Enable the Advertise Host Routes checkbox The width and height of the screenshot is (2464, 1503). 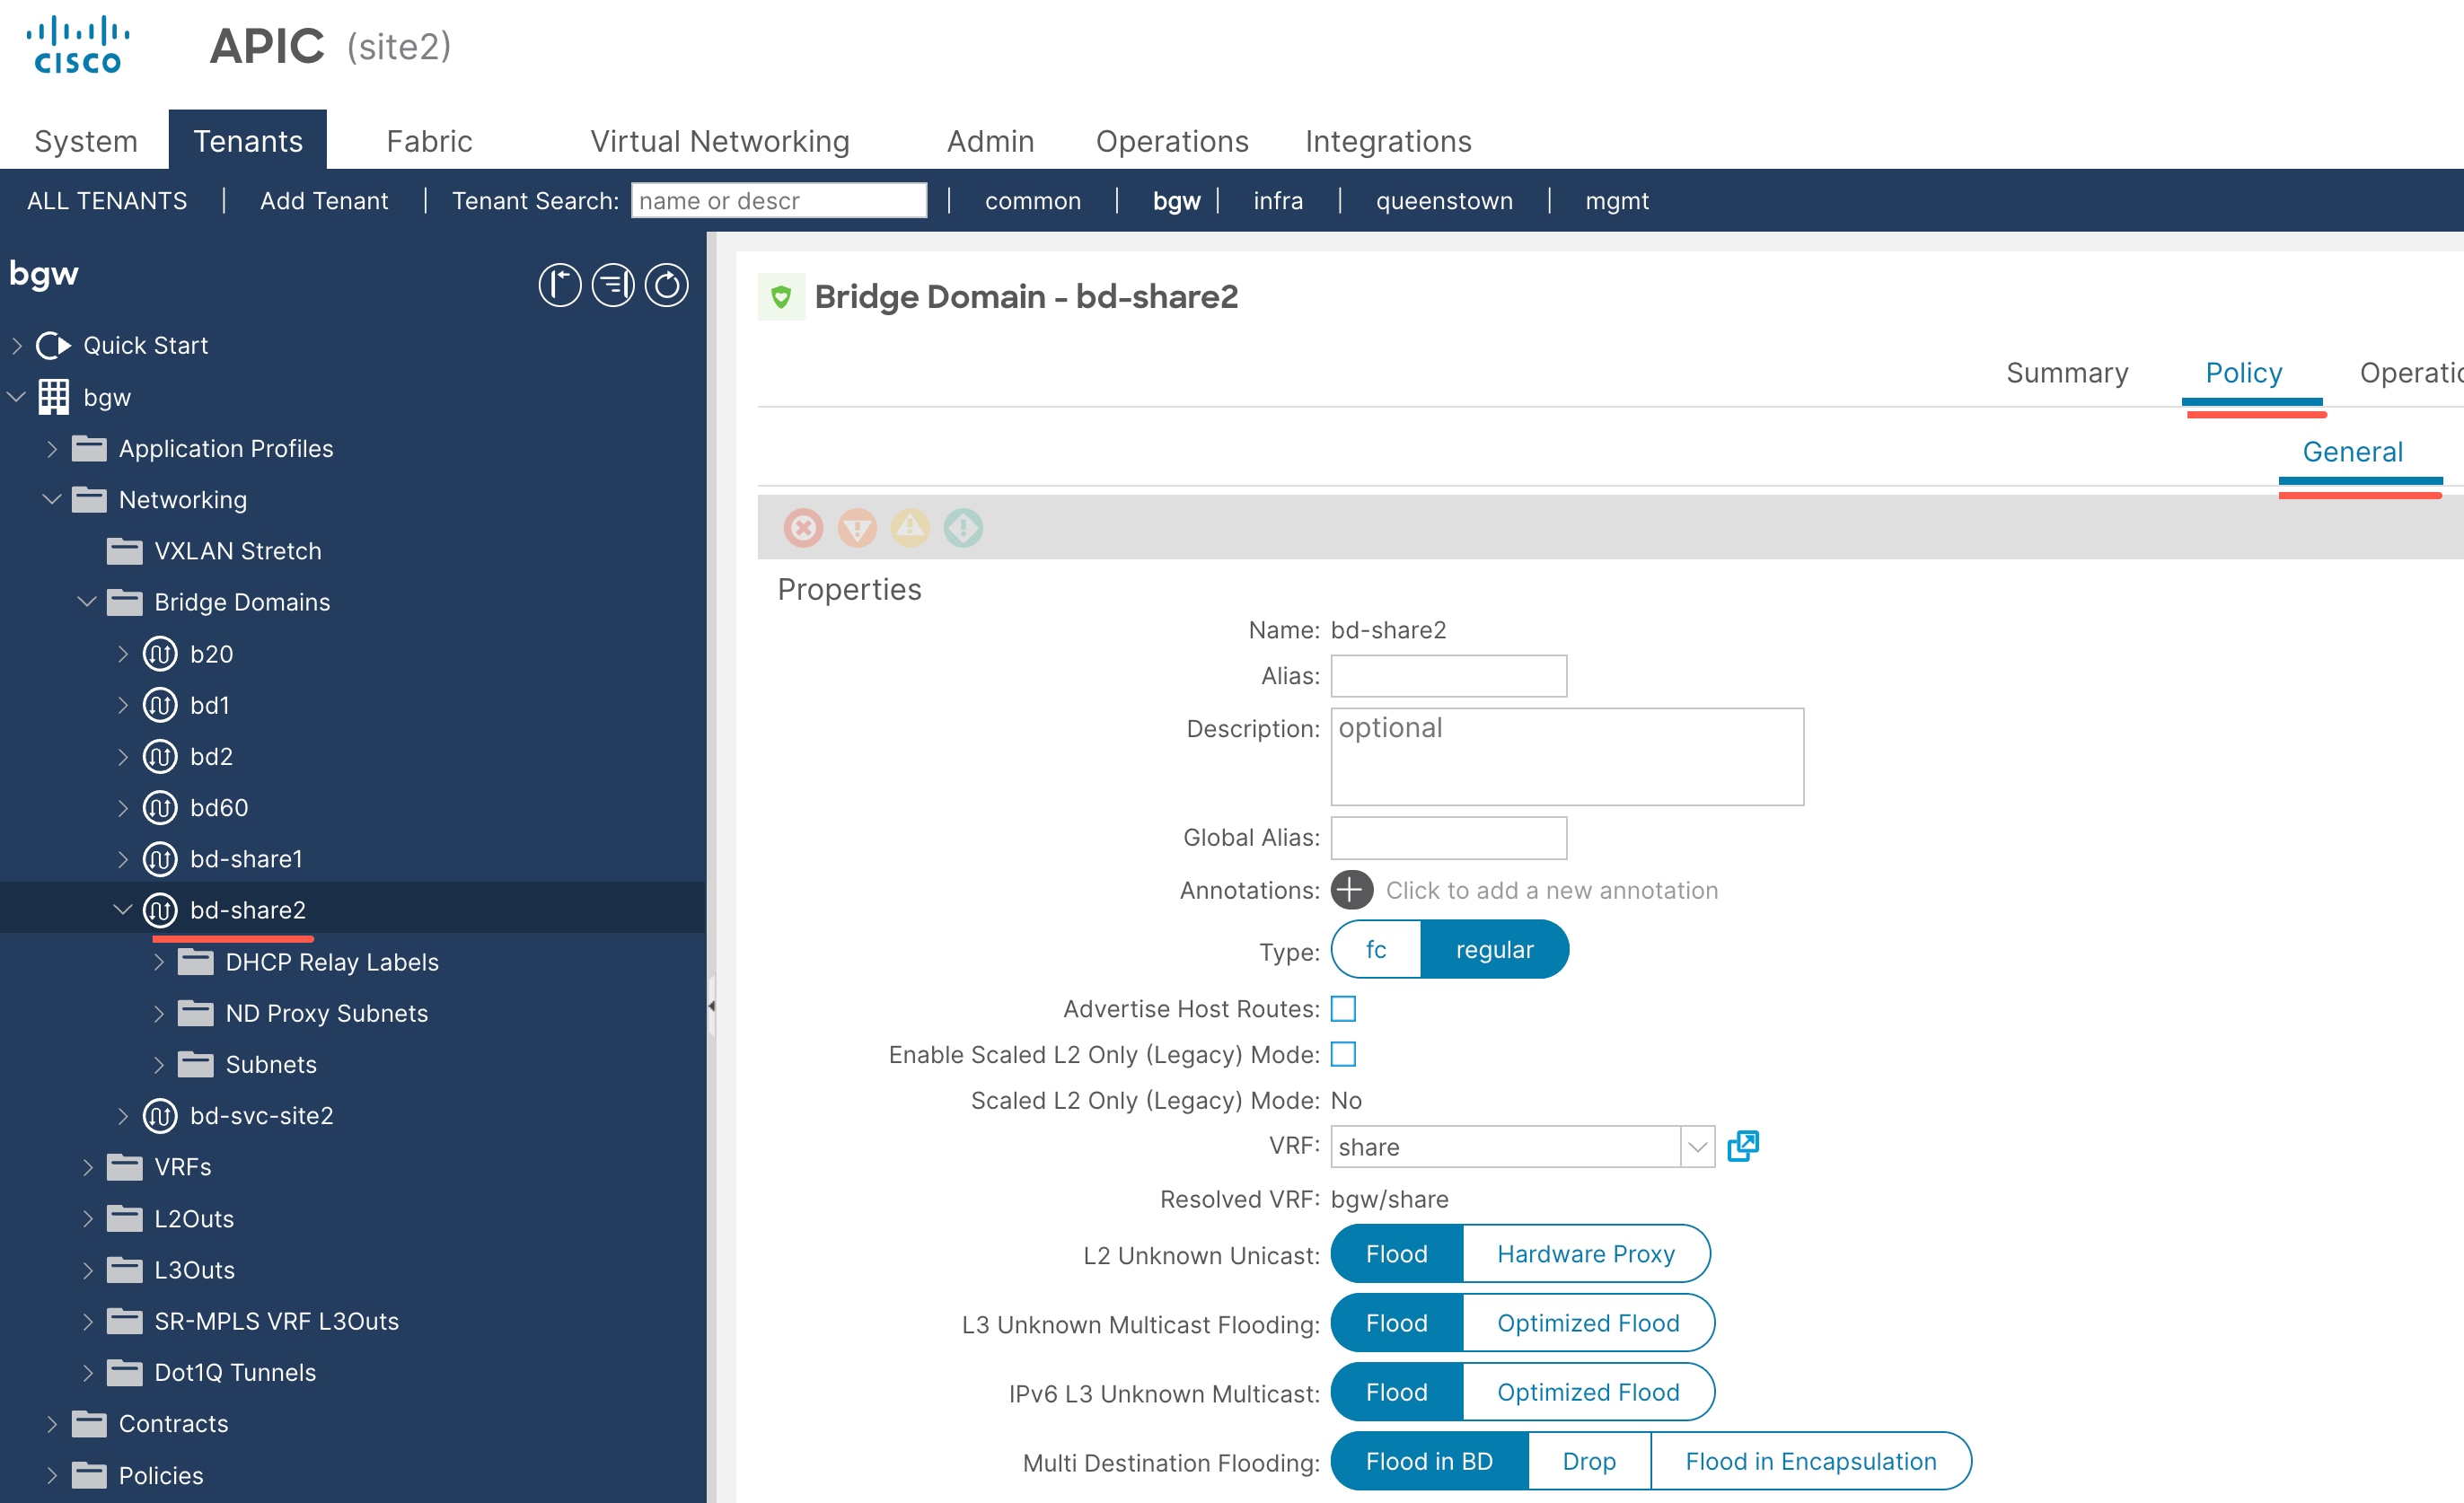click(x=1343, y=1008)
